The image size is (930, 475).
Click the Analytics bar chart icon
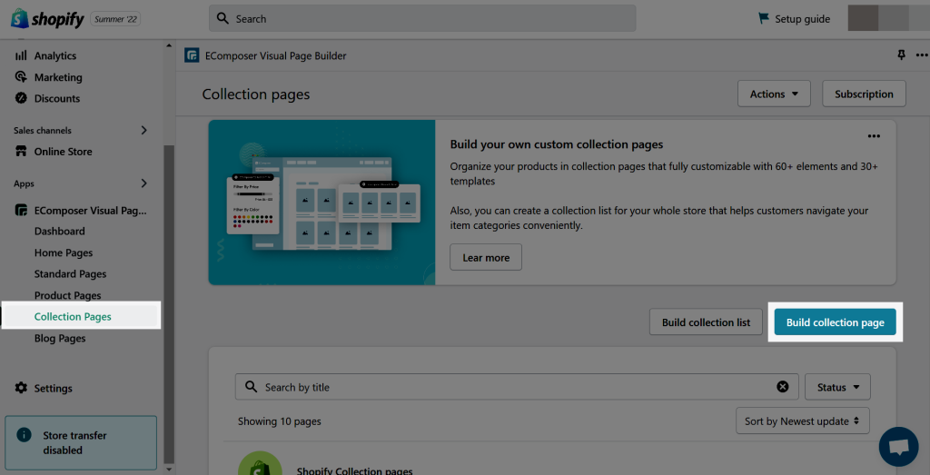[x=21, y=55]
